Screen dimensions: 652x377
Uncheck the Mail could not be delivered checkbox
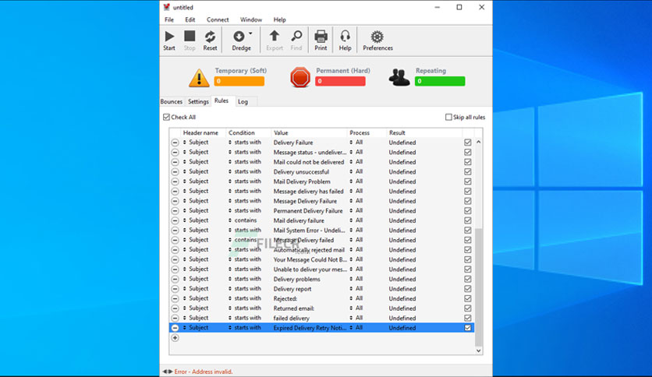point(468,162)
